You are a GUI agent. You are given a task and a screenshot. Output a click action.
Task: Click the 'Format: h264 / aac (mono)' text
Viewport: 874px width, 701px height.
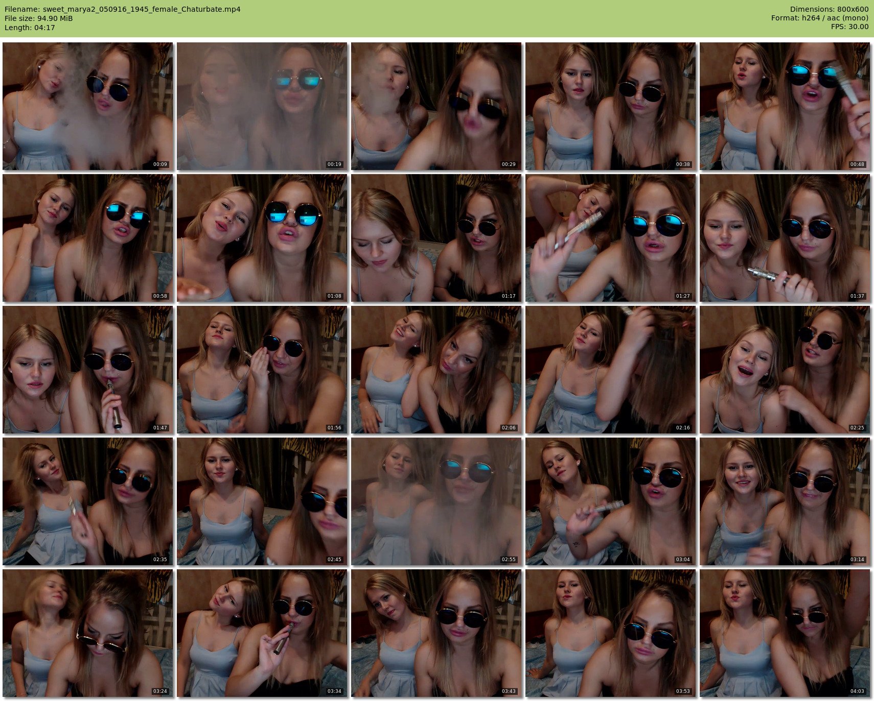pos(820,18)
